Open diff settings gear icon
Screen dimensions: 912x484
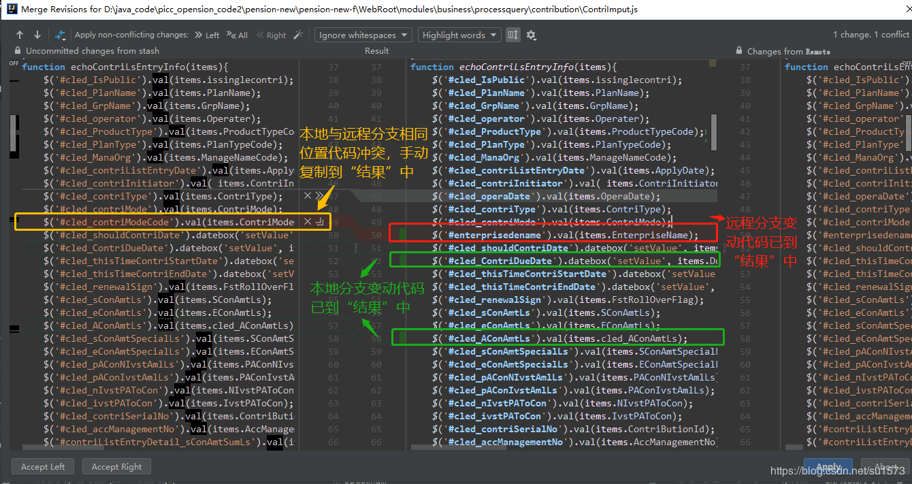(x=532, y=35)
